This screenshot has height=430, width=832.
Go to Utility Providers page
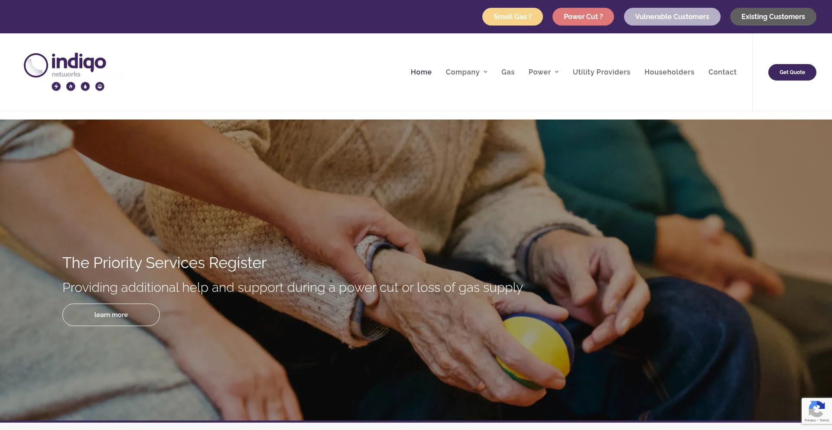coord(601,72)
